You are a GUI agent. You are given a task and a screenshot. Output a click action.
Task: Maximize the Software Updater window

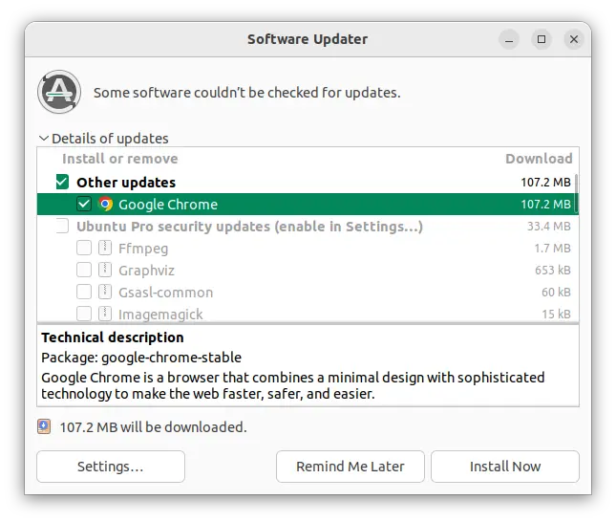tap(542, 39)
